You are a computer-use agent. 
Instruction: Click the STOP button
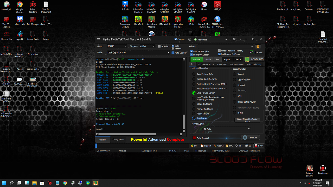(x=259, y=146)
